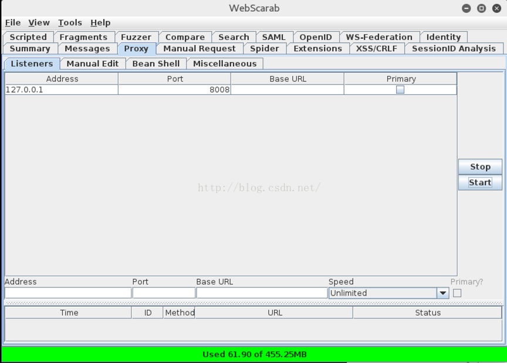Select the 127.0.0.1 address cell
Screen dimensions: 507x363
62,90
